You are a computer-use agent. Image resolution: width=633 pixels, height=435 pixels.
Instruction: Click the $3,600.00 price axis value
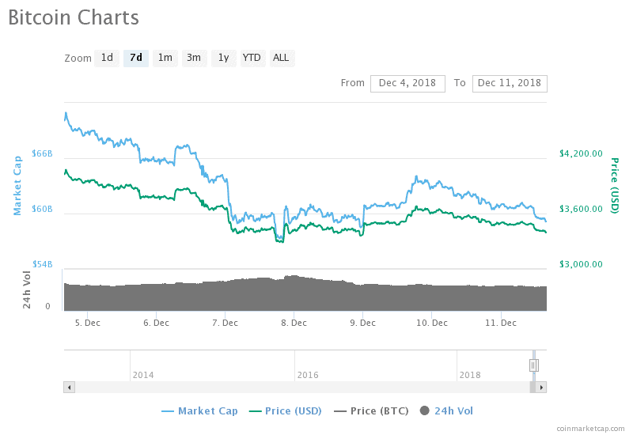581,209
